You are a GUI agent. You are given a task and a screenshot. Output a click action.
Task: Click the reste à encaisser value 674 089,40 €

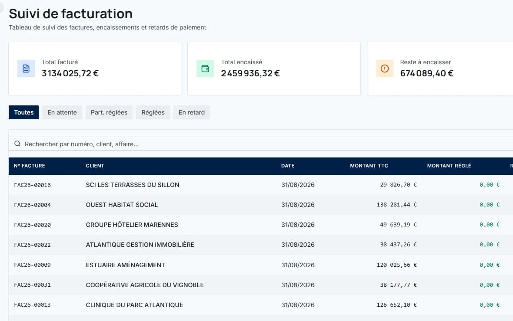point(426,73)
